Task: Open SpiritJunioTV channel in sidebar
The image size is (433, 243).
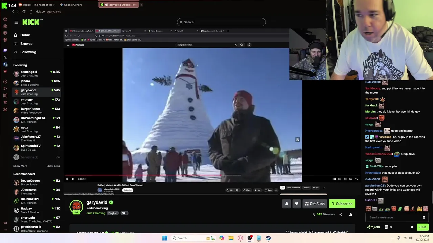Action: pos(37,147)
